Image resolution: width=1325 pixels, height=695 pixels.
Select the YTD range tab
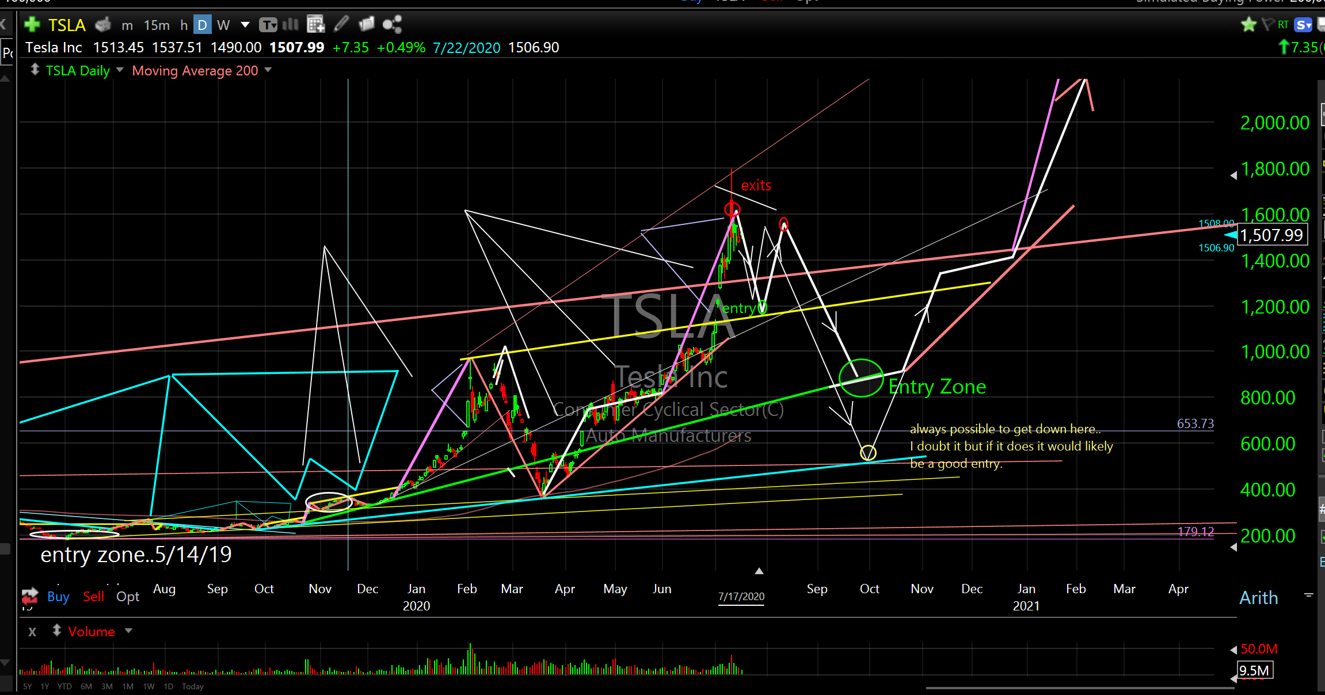pyautogui.click(x=64, y=686)
